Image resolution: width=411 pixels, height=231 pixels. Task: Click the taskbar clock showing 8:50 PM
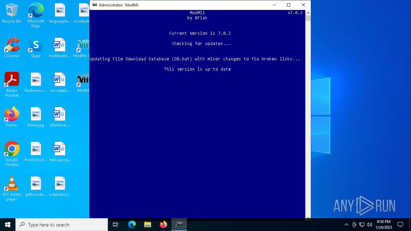click(x=384, y=225)
